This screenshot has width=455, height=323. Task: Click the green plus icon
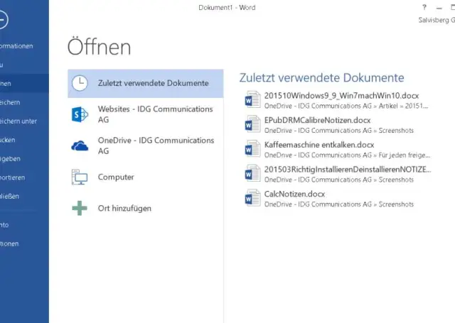pos(80,208)
